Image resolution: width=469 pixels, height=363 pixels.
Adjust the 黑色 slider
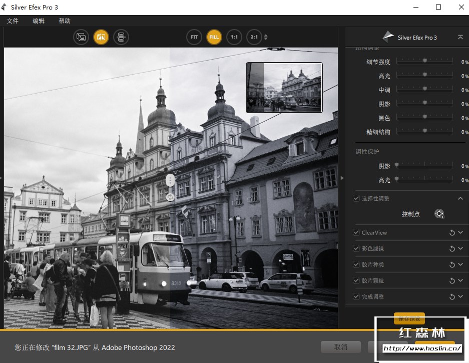click(x=424, y=117)
